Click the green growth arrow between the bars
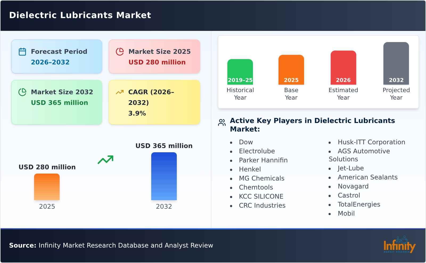The image size is (426, 263). 106,160
